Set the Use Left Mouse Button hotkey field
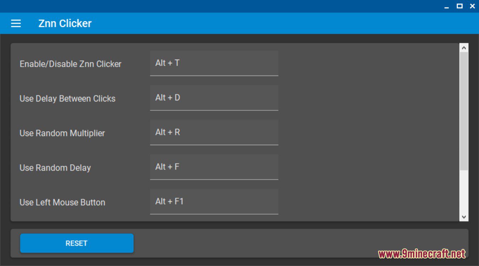 point(214,201)
